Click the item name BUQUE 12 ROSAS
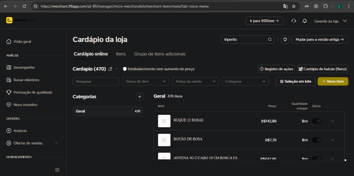 188,120
